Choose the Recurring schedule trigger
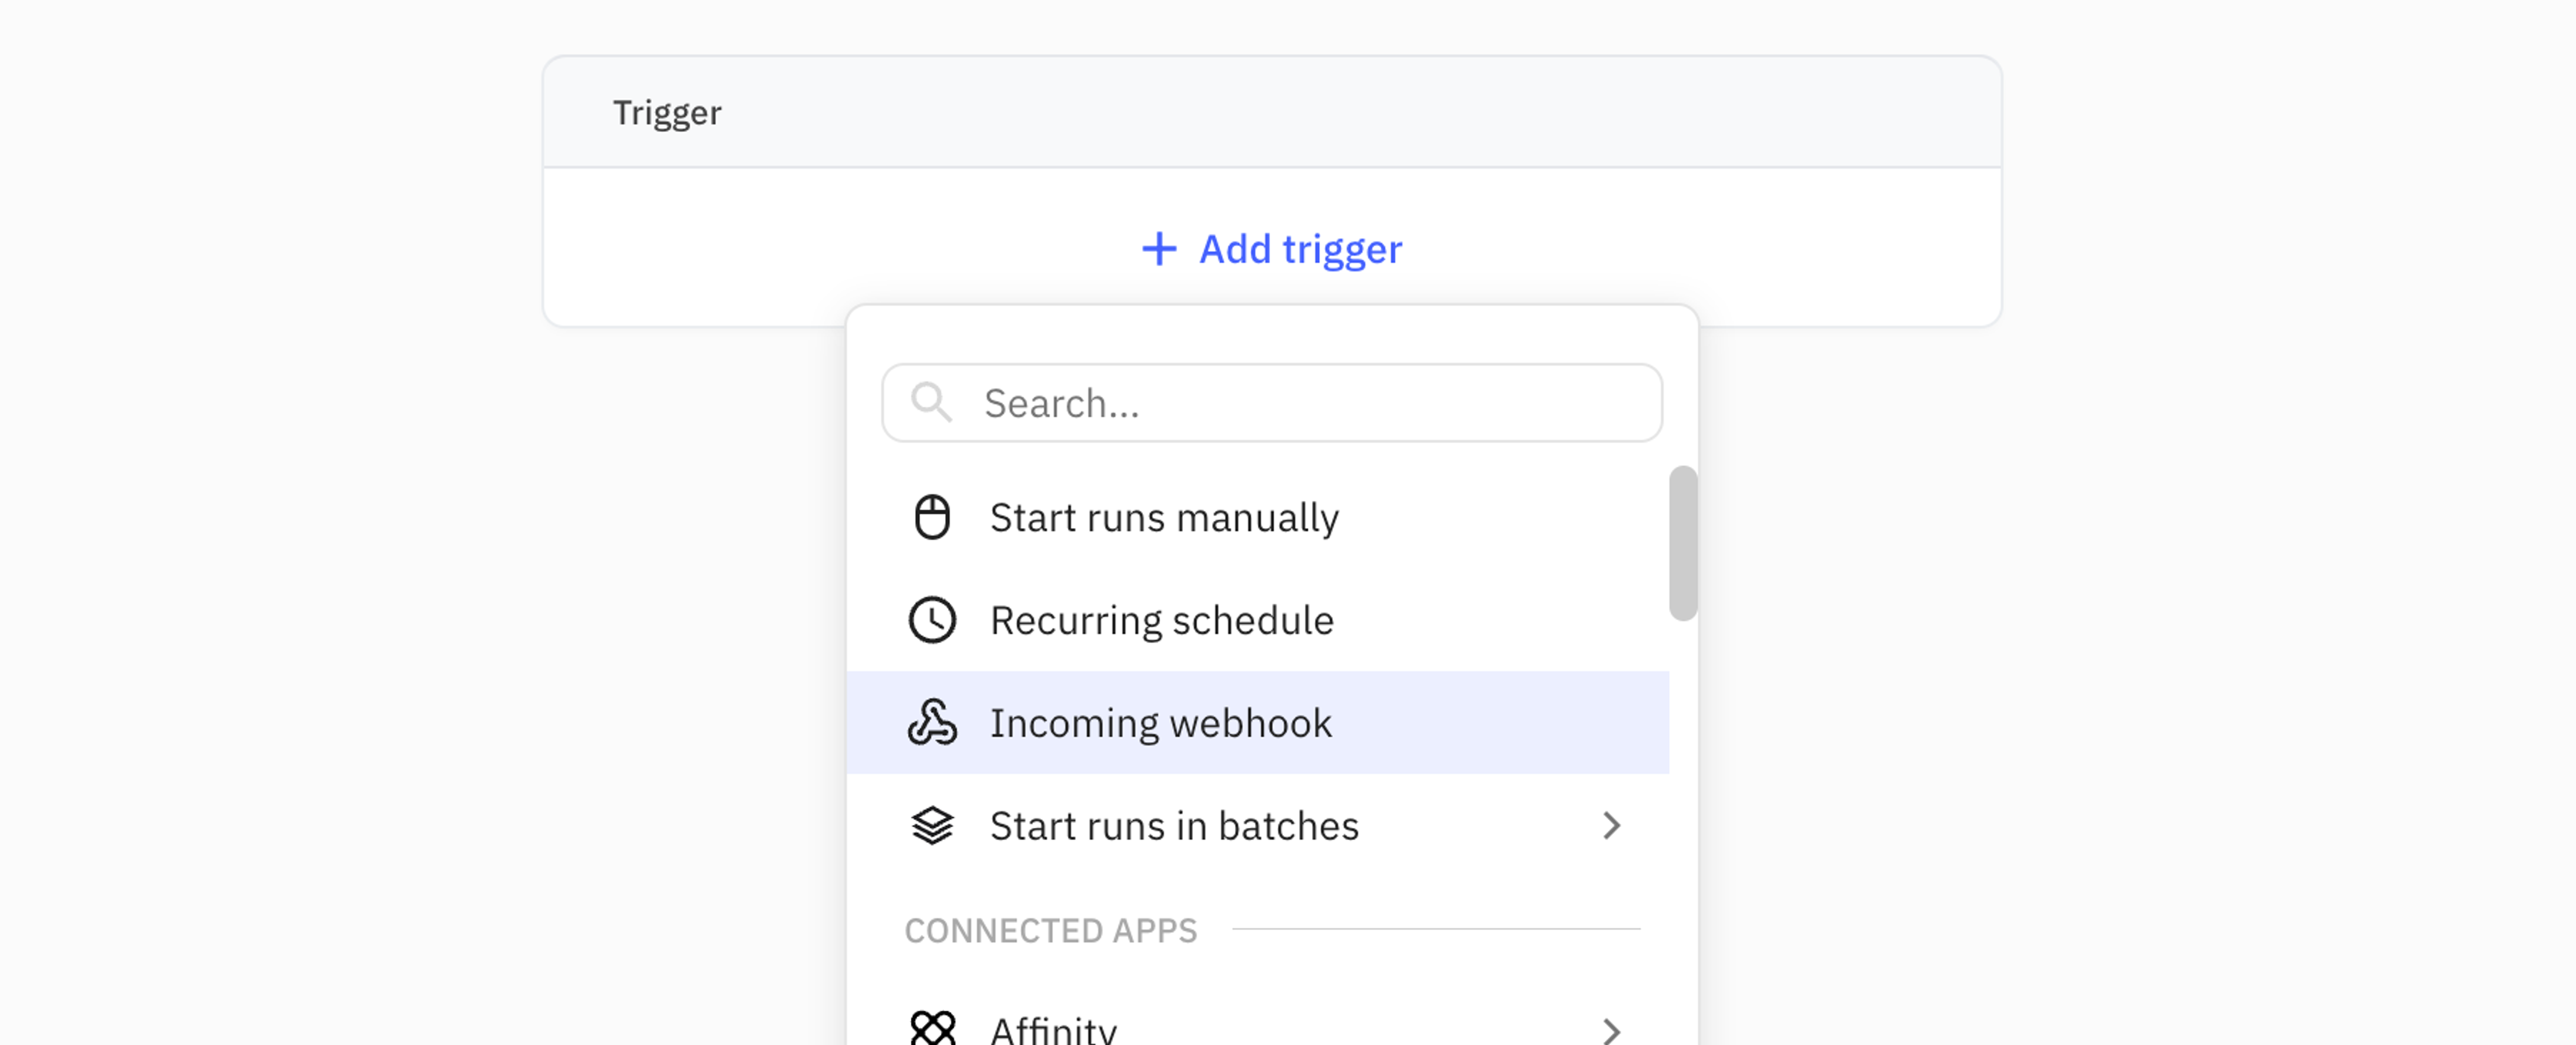The height and width of the screenshot is (1045, 2576). pyautogui.click(x=1161, y=619)
